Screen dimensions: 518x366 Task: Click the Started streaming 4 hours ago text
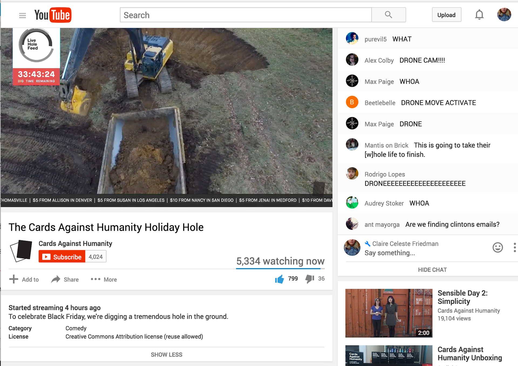(54, 308)
